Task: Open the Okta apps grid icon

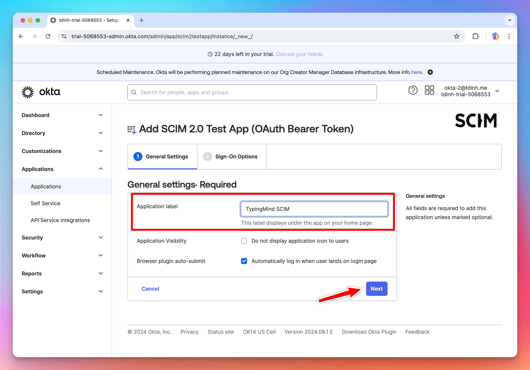Action: 429,90
